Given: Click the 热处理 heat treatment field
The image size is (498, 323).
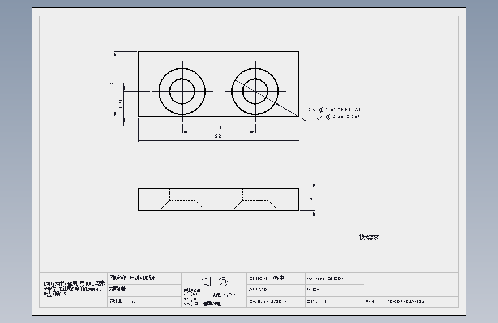Looking at the screenshot, I should tap(145, 302).
